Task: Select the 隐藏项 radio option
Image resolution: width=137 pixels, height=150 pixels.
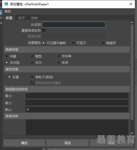Action: [x=103, y=43]
